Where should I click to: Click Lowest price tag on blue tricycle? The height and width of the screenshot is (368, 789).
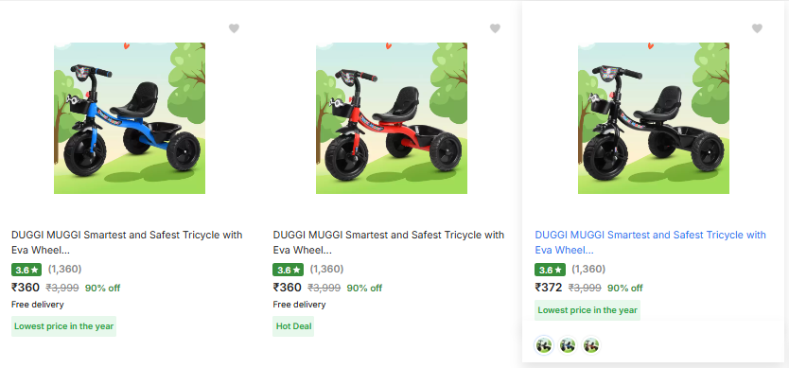point(64,326)
